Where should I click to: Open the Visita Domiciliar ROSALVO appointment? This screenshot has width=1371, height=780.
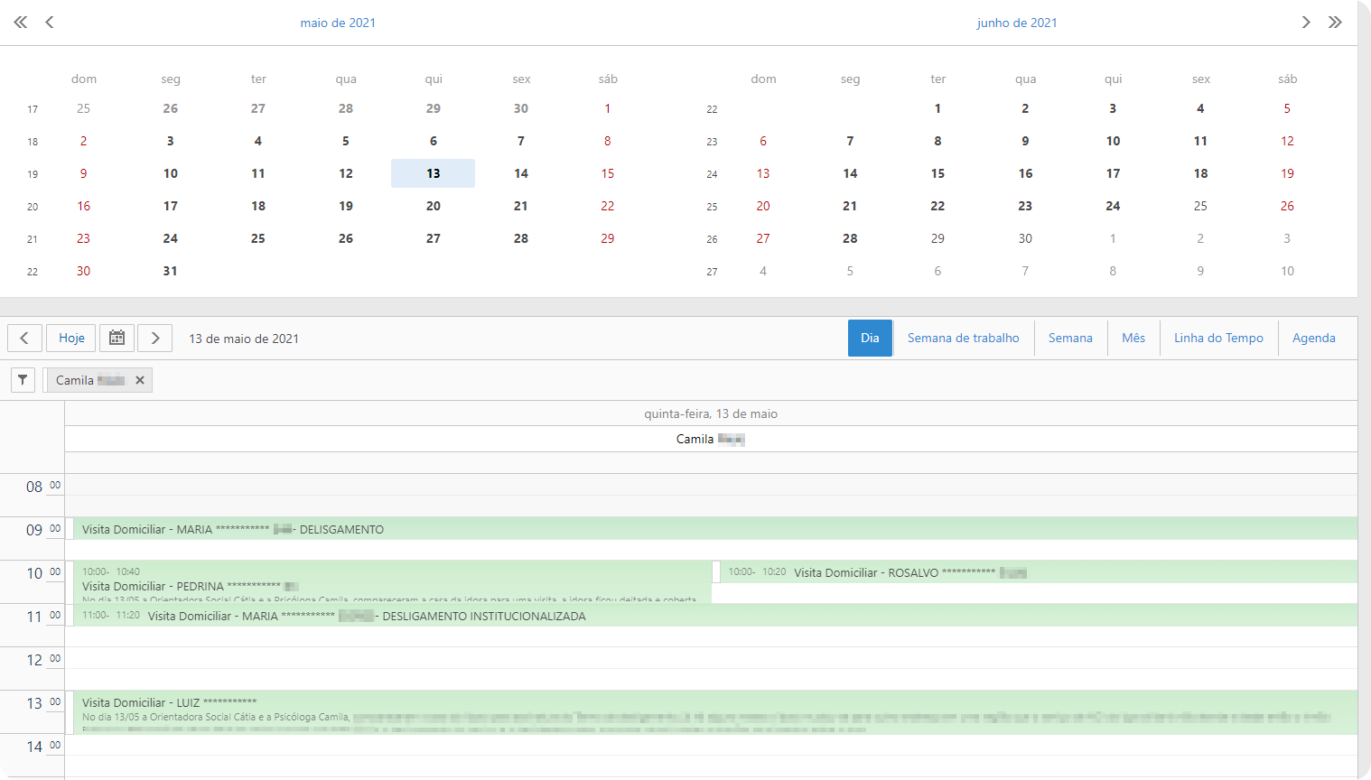point(1039,572)
